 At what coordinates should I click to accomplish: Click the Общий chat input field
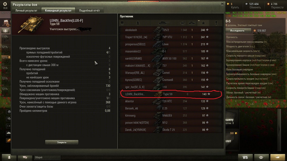click(x=47, y=157)
